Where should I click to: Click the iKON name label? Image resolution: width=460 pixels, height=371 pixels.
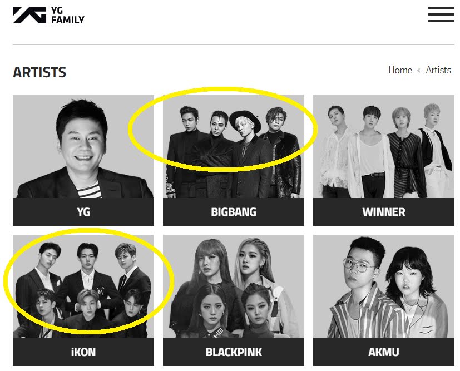(x=83, y=352)
